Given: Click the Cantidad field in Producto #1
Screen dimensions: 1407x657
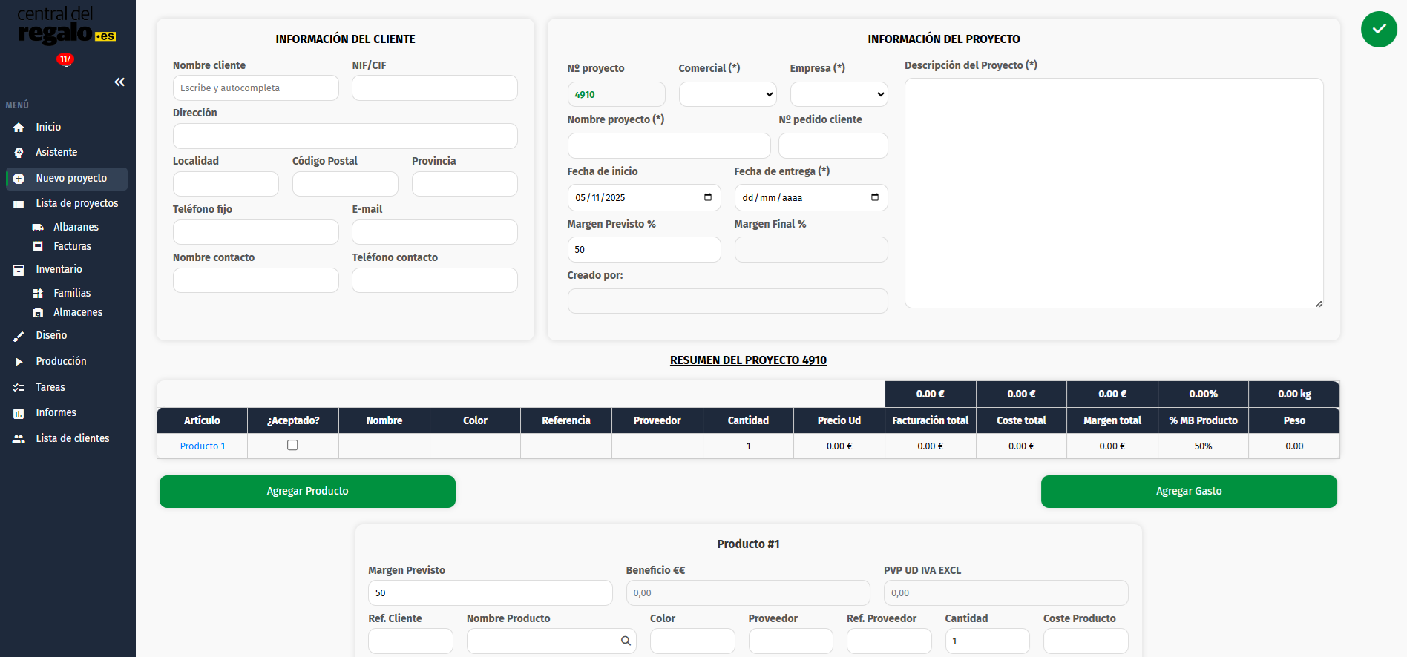Looking at the screenshot, I should click(x=987, y=641).
